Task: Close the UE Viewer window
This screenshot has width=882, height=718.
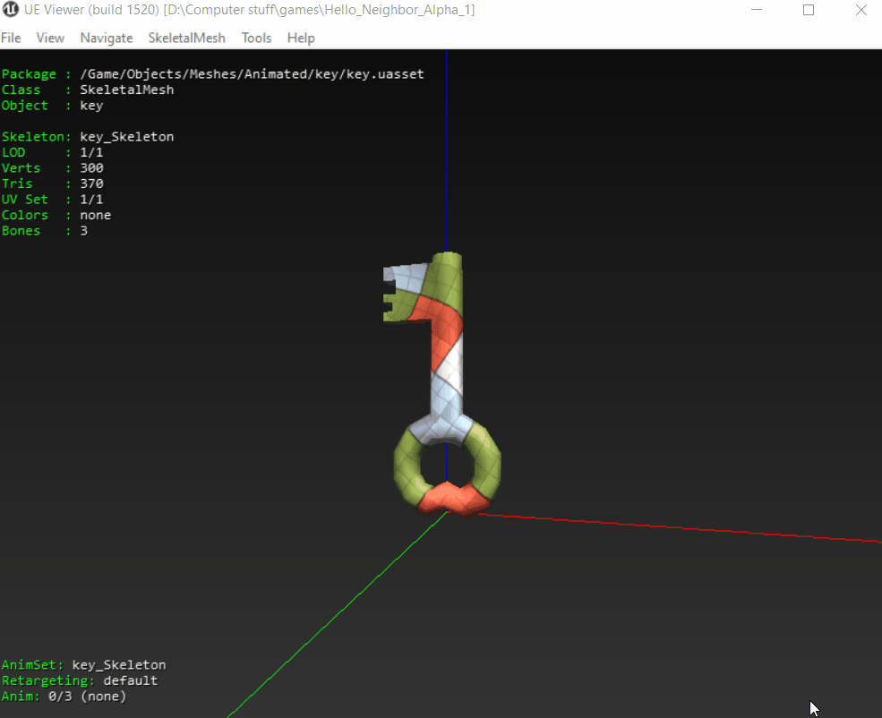Action: click(861, 10)
